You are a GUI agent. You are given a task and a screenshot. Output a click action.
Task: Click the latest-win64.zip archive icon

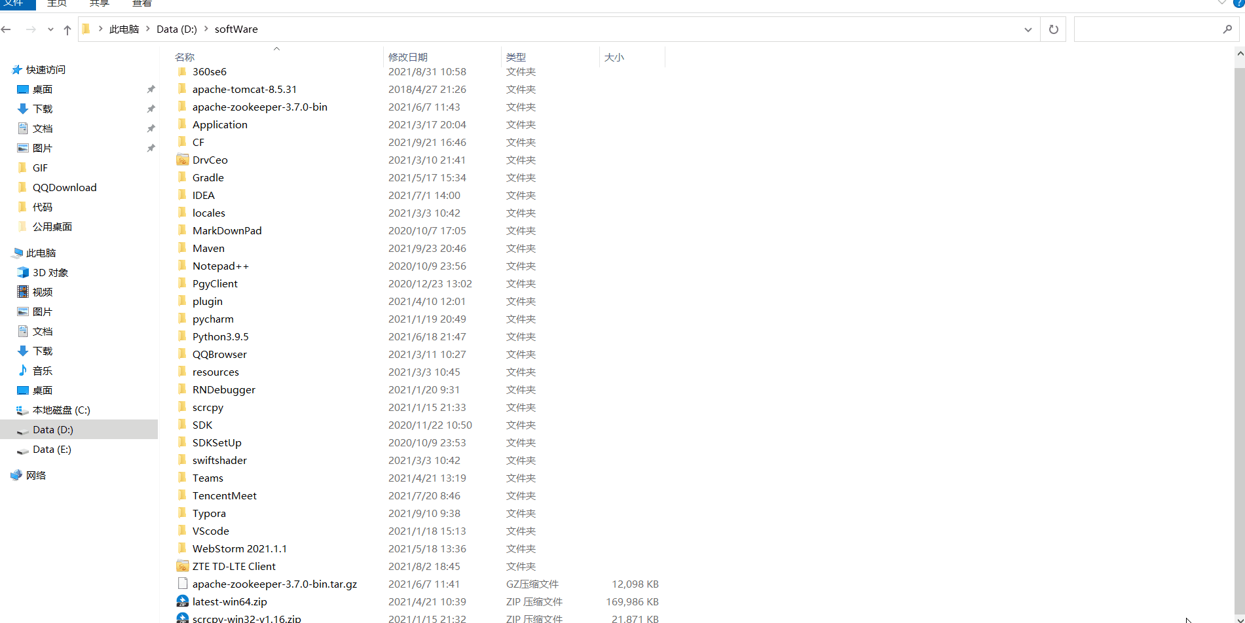tap(183, 601)
